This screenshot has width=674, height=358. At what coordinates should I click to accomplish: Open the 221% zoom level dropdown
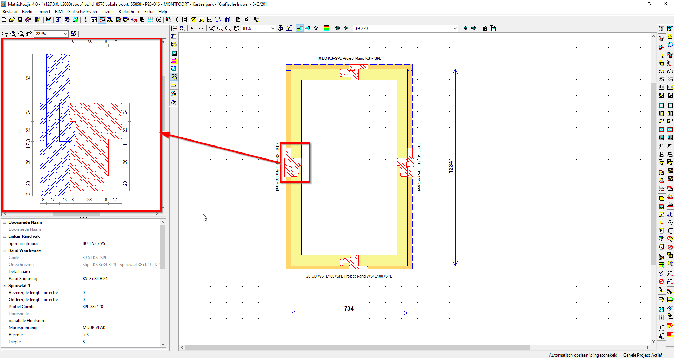[66, 34]
